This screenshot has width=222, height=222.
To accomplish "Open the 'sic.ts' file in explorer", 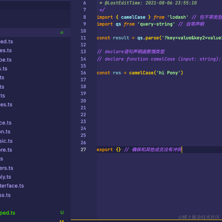I will (x=6, y=141).
